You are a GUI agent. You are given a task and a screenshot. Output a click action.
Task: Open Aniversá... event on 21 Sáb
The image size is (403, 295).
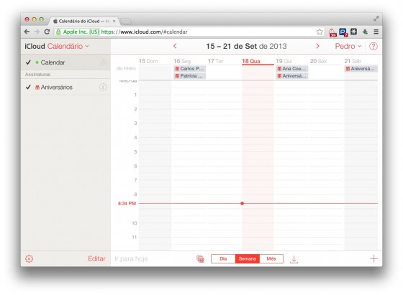(x=361, y=69)
